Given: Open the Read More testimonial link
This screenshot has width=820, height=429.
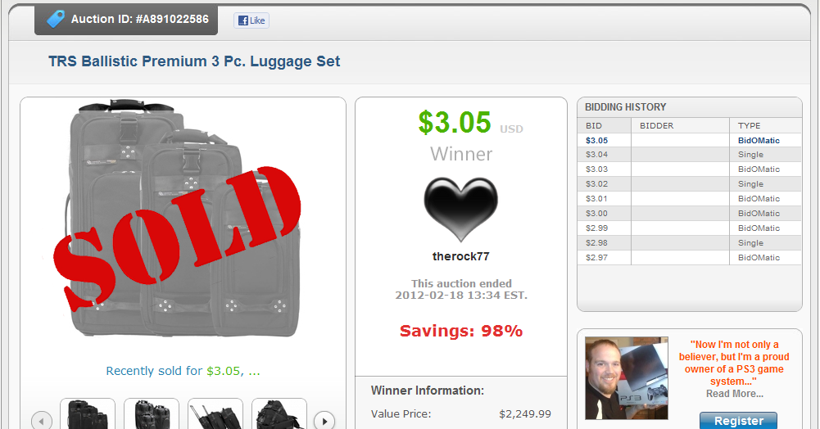Looking at the screenshot, I should tap(734, 394).
